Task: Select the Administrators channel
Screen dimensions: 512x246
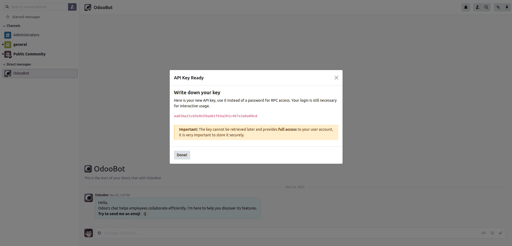Action: [x=26, y=35]
